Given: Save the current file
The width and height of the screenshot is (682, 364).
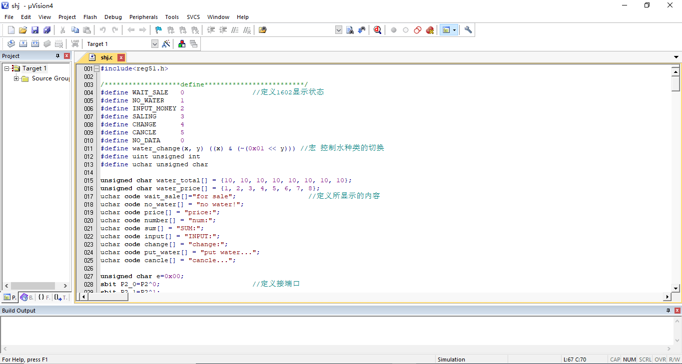Looking at the screenshot, I should pyautogui.click(x=35, y=30).
